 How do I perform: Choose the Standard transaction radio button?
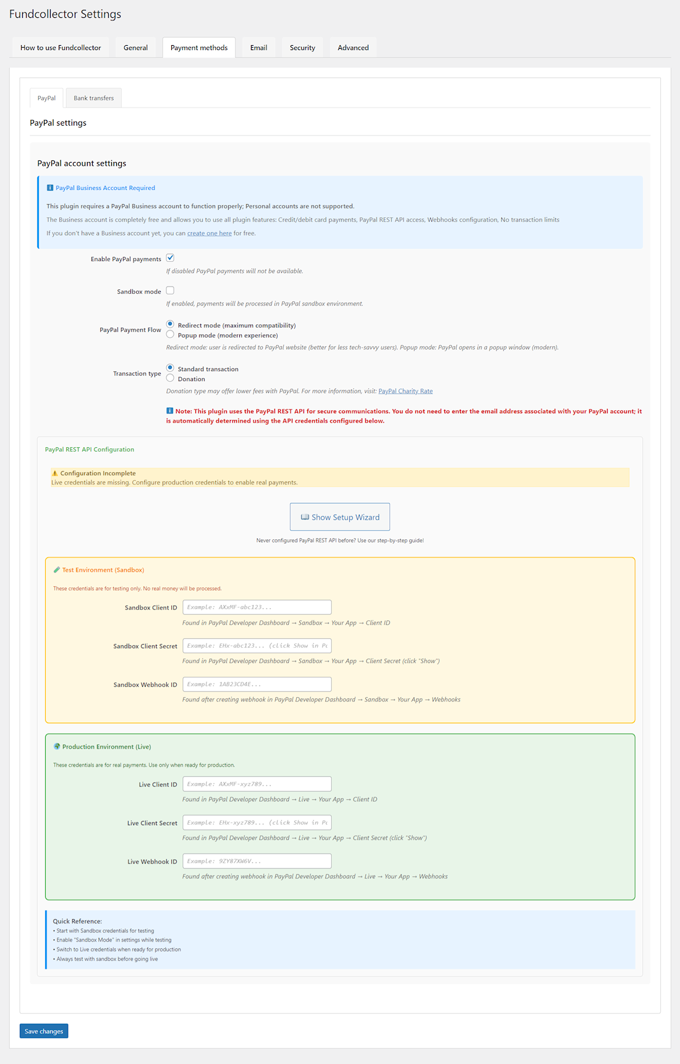click(170, 368)
